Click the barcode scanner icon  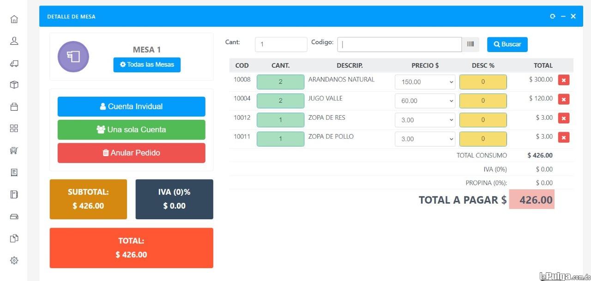pos(470,44)
